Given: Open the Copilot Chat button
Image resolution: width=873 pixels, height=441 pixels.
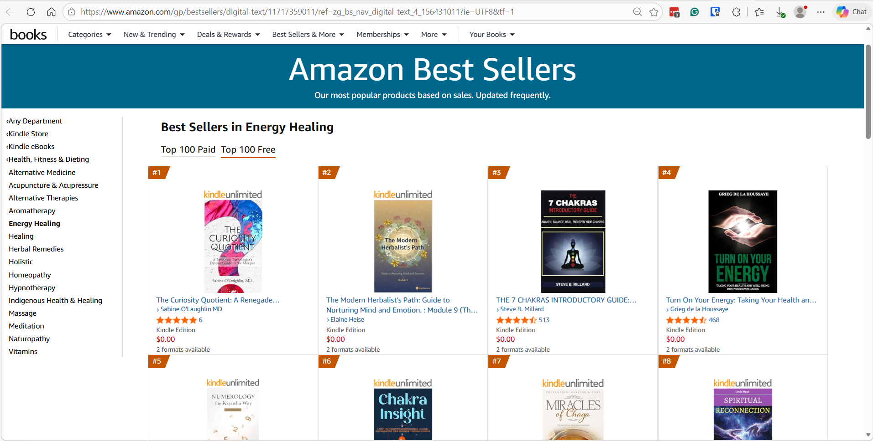Looking at the screenshot, I should [852, 12].
